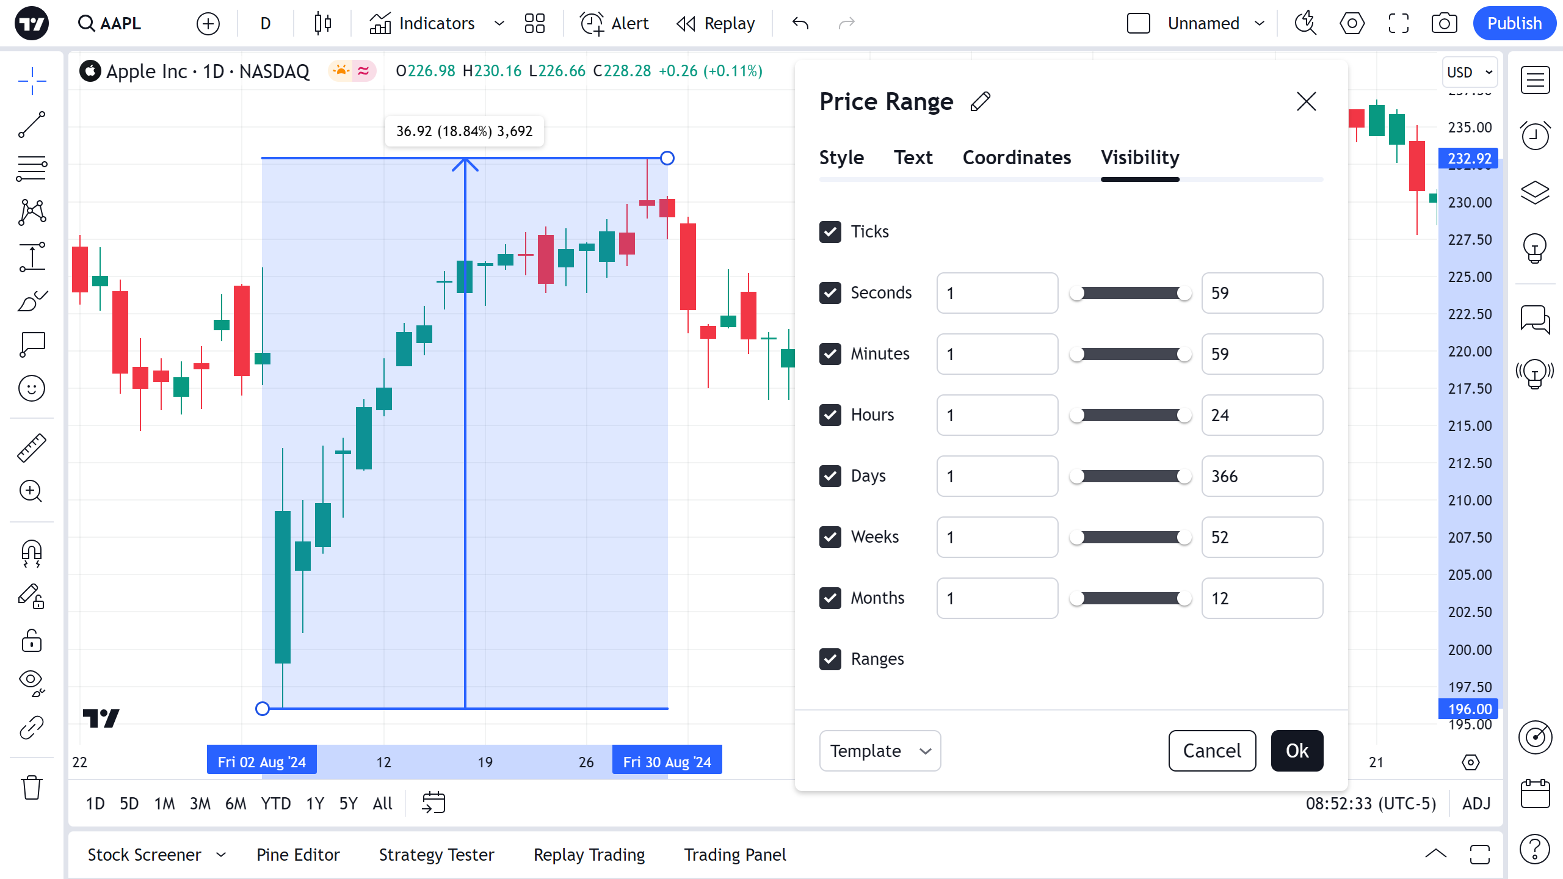Image resolution: width=1563 pixels, height=879 pixels.
Task: Click the Cancel button
Action: tap(1211, 751)
